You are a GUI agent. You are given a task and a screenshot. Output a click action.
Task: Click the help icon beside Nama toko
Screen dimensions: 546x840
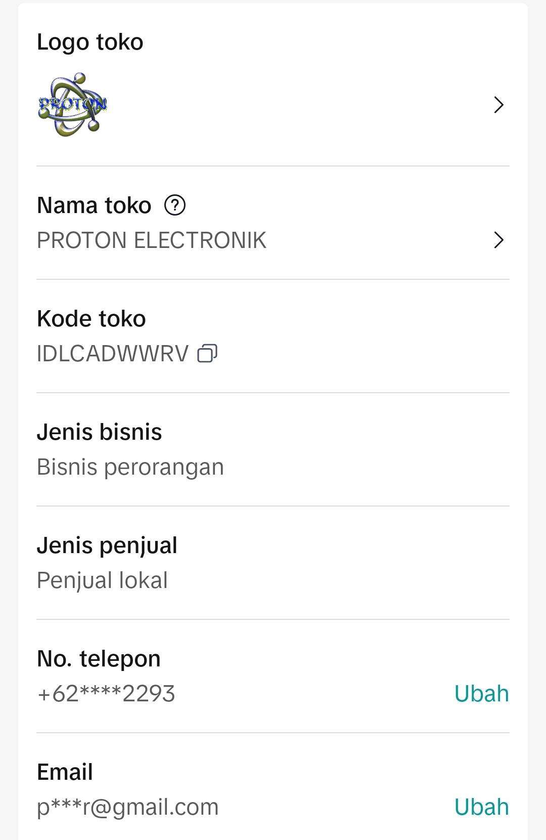click(175, 205)
